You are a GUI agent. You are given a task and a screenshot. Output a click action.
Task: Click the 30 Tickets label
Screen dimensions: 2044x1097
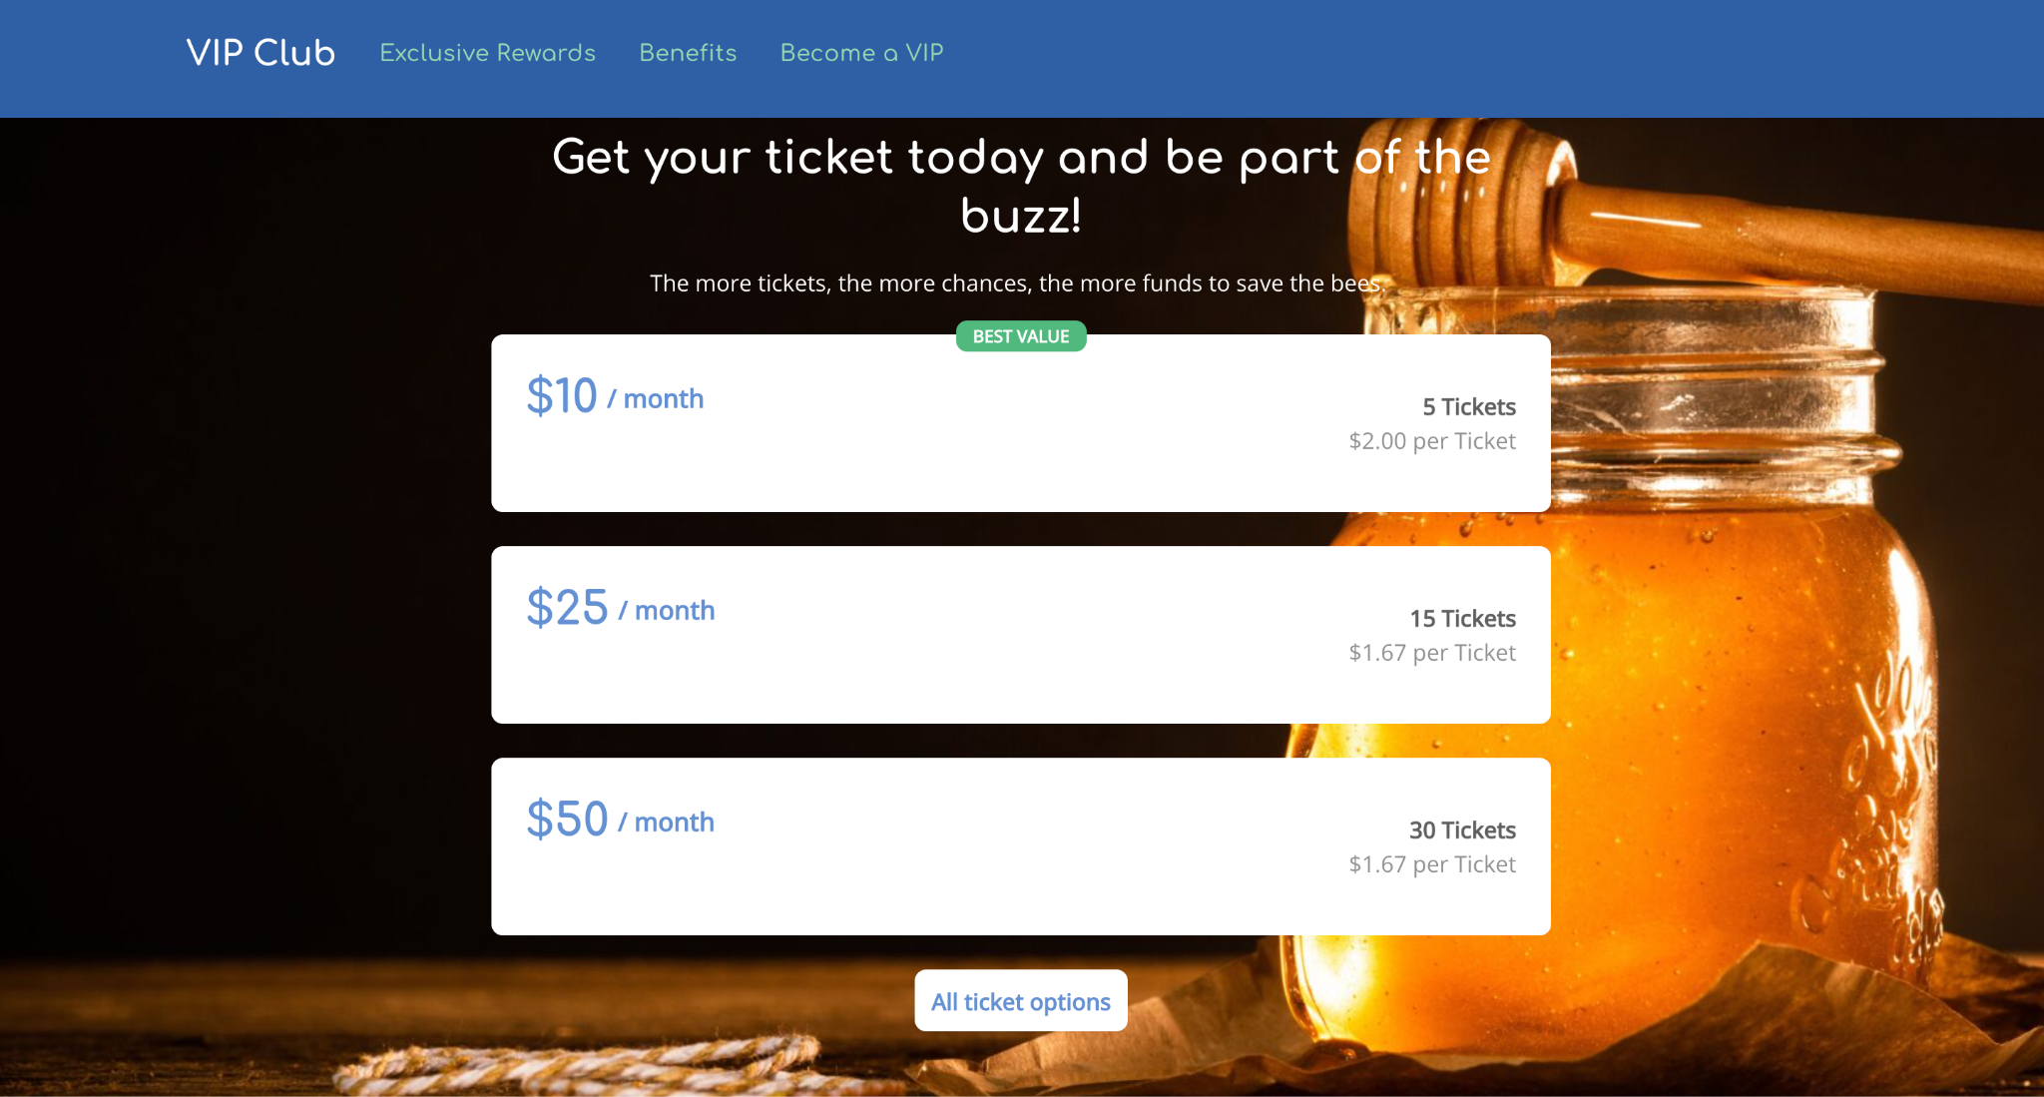1462,830
